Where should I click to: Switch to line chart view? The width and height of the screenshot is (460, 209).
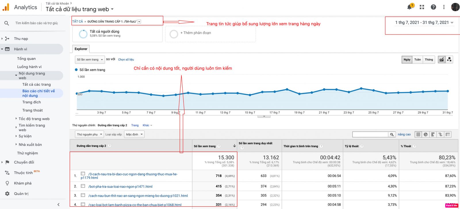pos(442,60)
